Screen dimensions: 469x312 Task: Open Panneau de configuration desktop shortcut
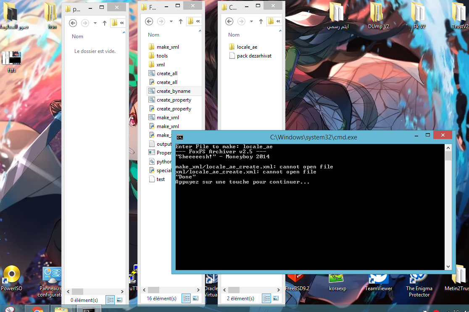(x=50, y=282)
